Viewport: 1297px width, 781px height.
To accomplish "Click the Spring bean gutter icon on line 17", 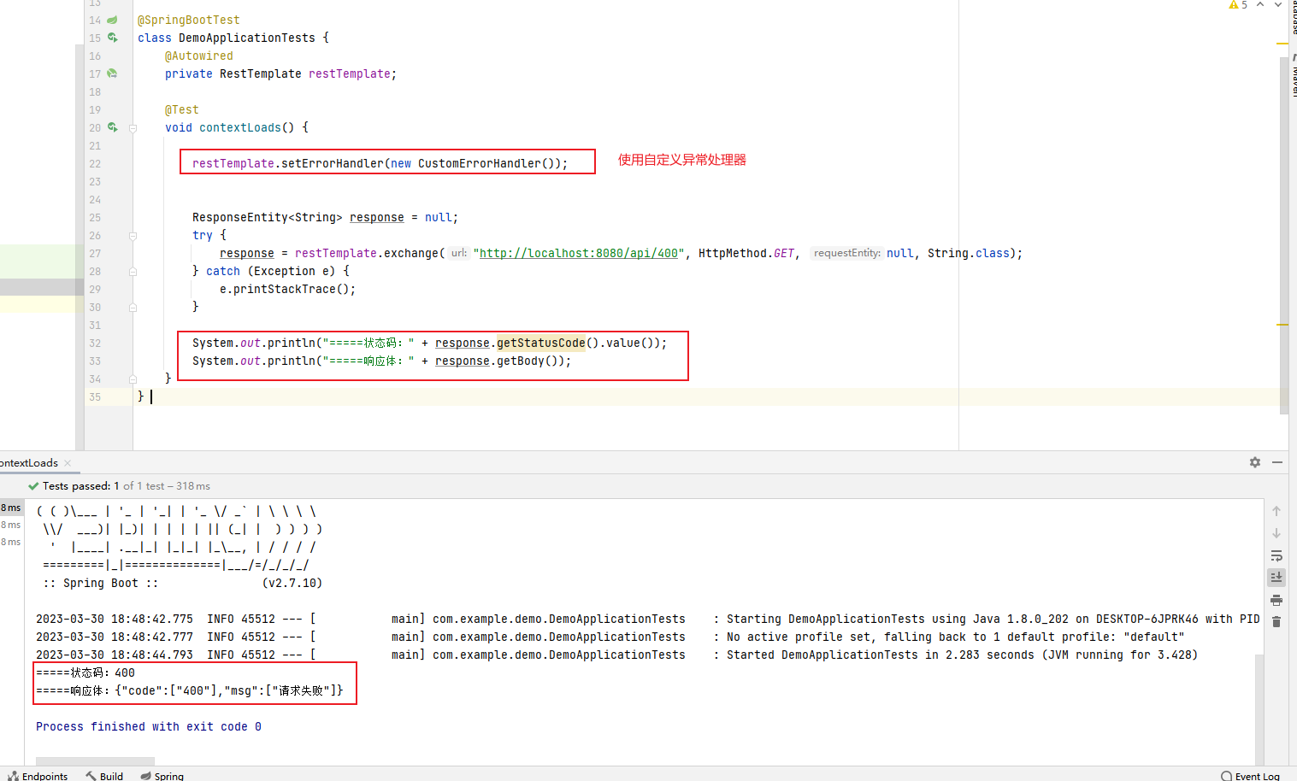I will (111, 73).
